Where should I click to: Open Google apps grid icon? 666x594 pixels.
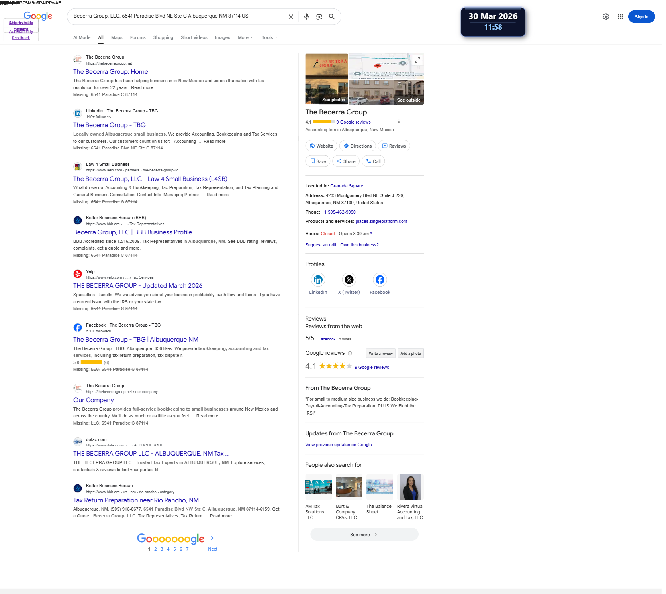pyautogui.click(x=620, y=17)
